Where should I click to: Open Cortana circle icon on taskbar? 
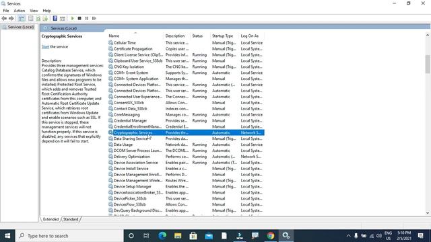click(131, 236)
